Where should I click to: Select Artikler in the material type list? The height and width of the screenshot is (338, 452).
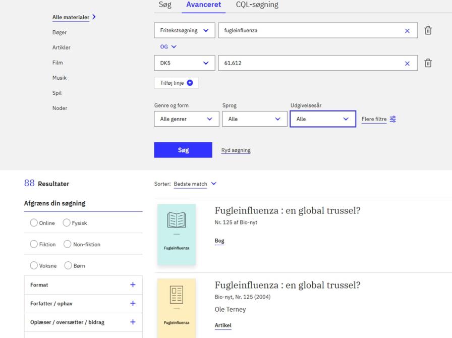click(61, 47)
